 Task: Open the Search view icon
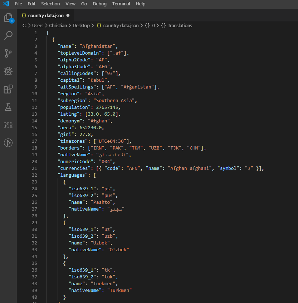(x=8, y=35)
